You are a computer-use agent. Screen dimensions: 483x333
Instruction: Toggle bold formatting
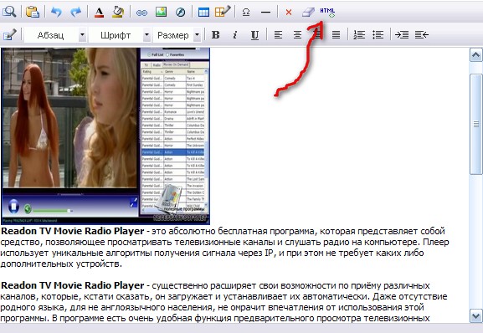(216, 35)
